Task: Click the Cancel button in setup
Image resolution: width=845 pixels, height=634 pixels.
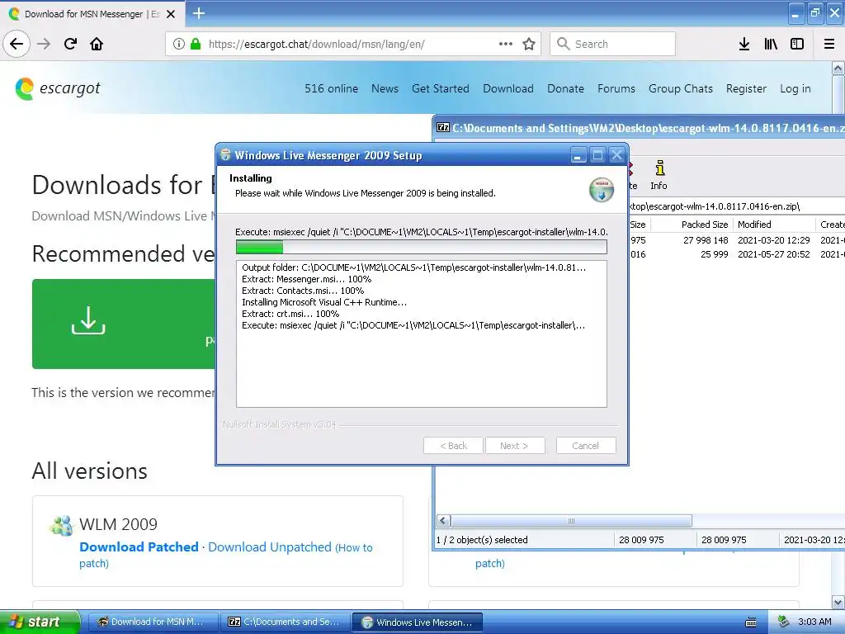Action: [585, 445]
